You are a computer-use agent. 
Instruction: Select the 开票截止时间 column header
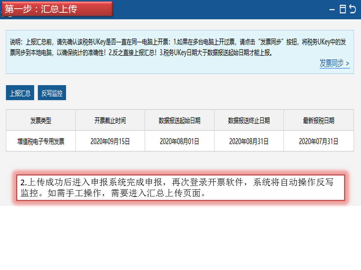point(110,120)
